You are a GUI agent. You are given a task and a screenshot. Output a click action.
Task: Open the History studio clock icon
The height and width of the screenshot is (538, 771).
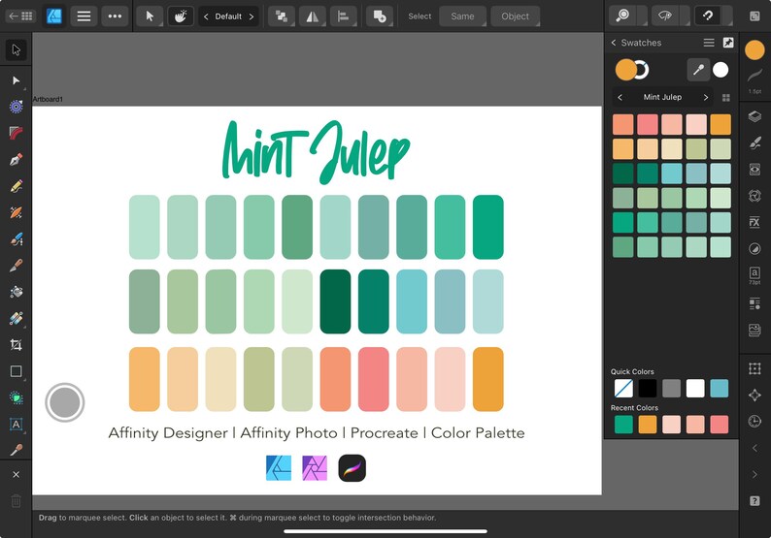point(754,421)
